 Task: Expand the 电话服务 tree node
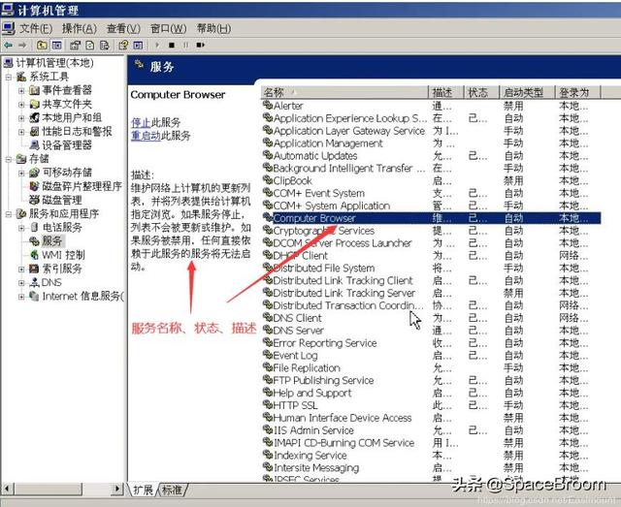coord(21,228)
